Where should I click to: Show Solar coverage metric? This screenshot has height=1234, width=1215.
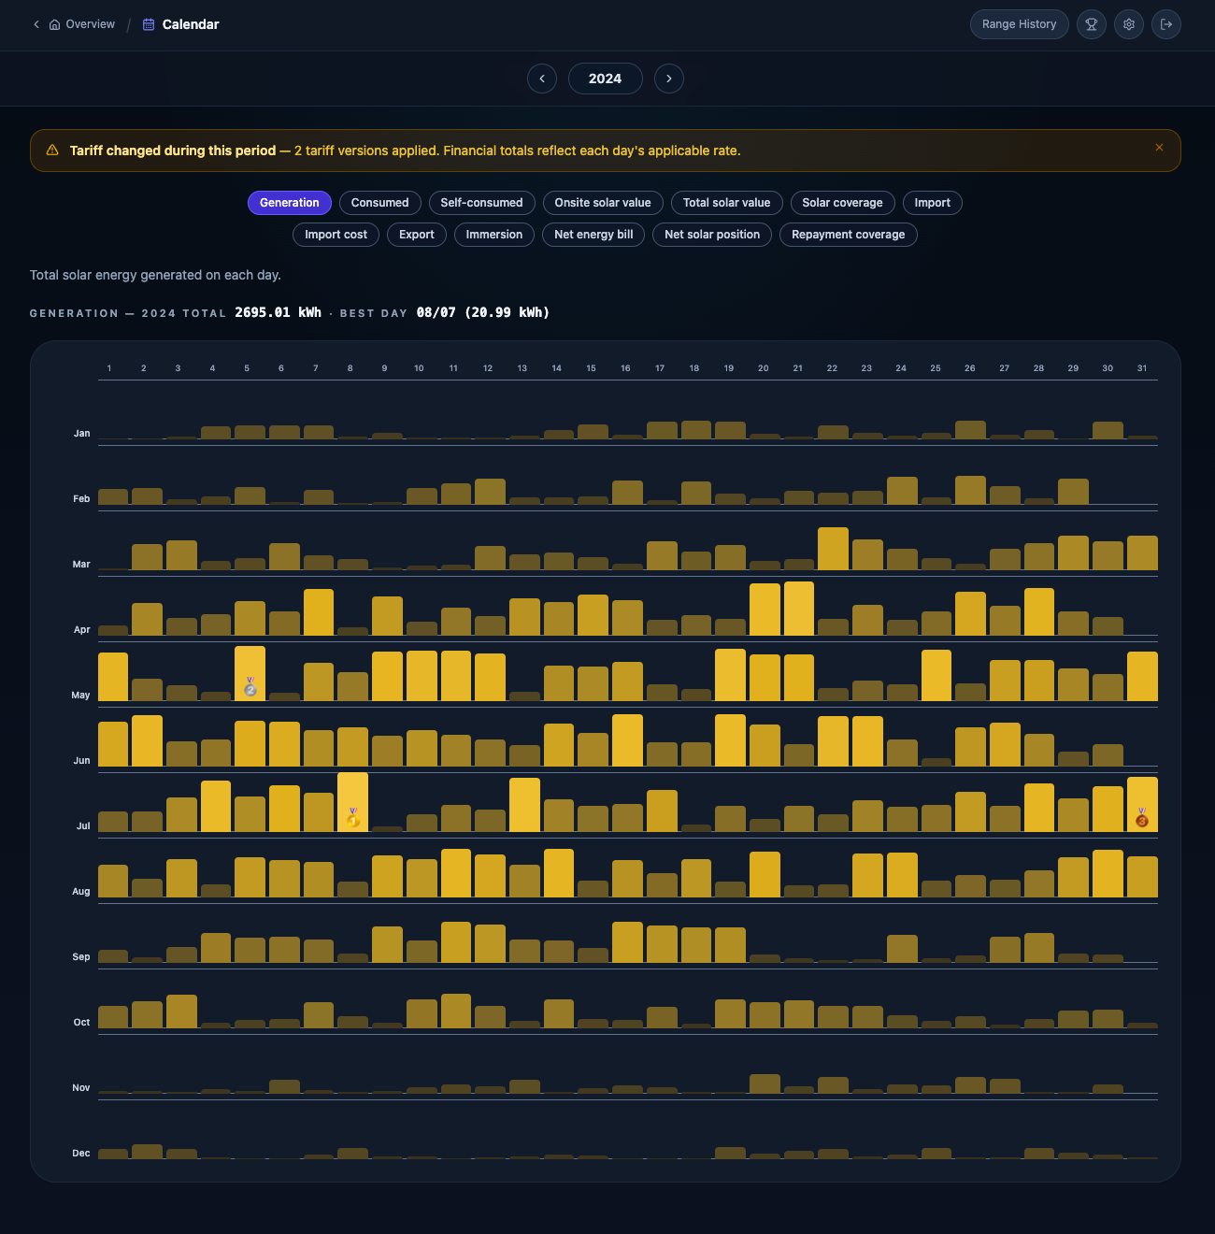[x=843, y=203]
